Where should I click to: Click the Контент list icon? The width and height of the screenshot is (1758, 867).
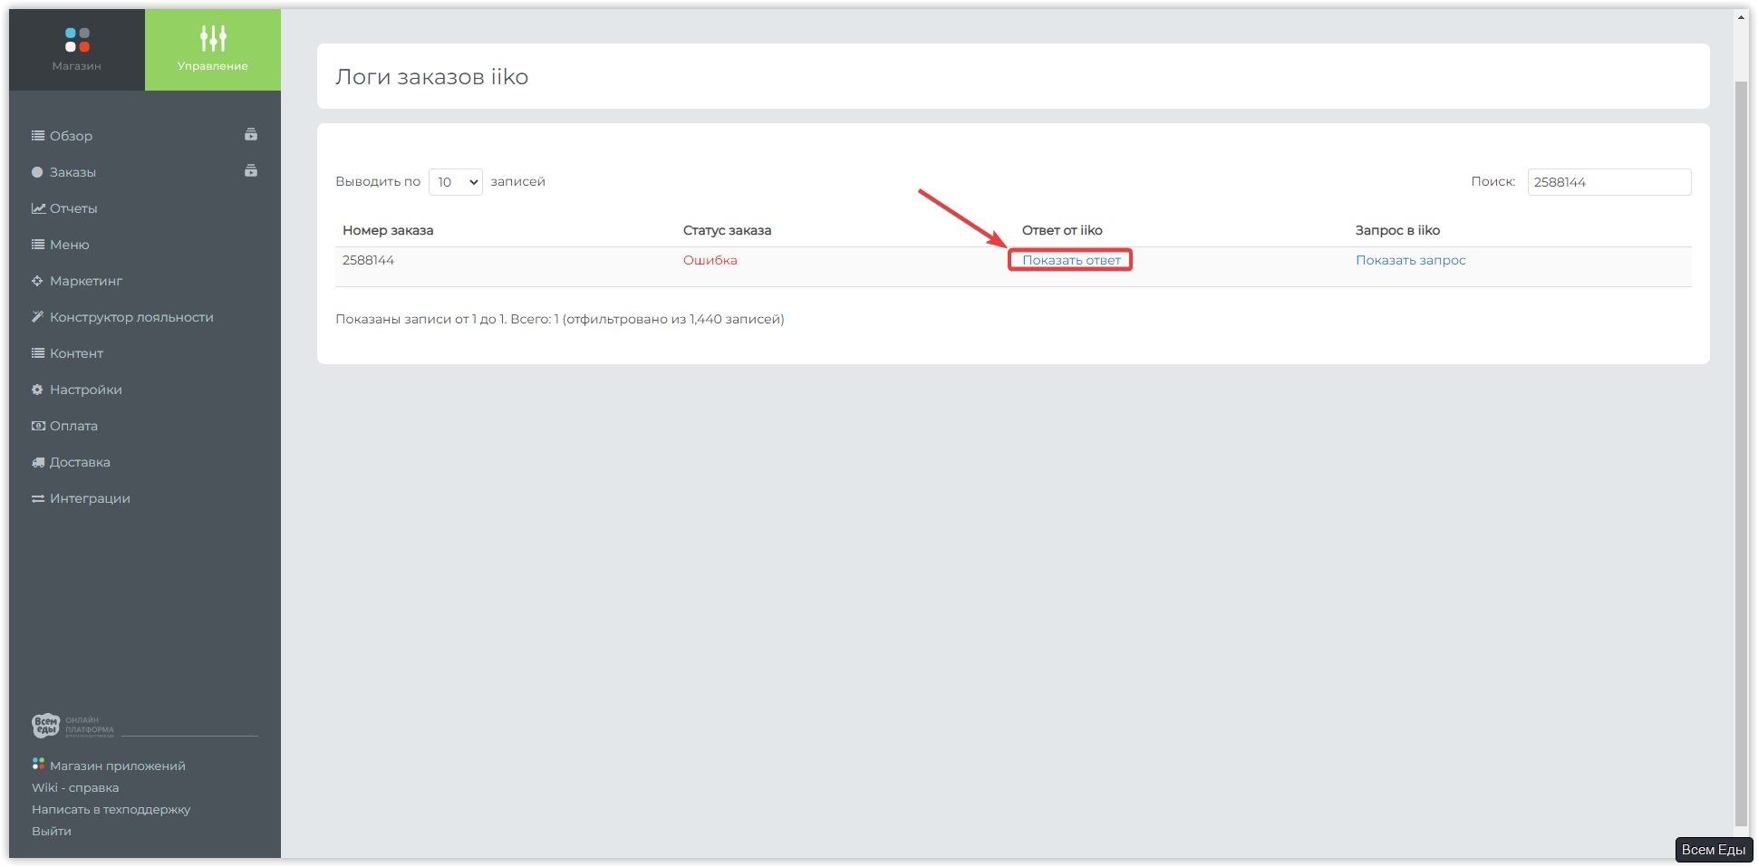pyautogui.click(x=38, y=353)
